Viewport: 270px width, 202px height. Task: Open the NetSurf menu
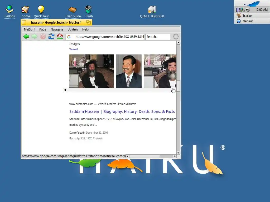30,29
